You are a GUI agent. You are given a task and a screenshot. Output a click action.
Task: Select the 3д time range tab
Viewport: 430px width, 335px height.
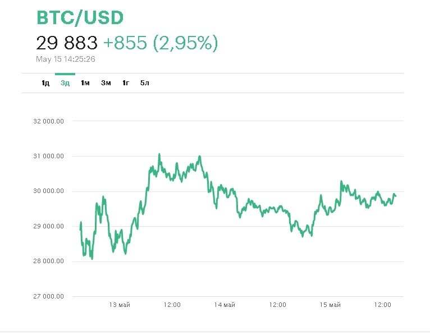coord(65,83)
